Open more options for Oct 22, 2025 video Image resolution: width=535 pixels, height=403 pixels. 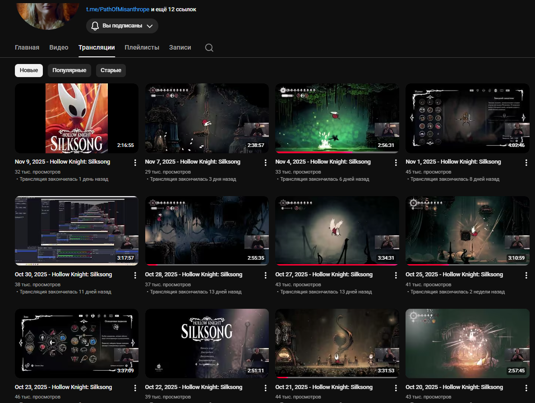265,388
